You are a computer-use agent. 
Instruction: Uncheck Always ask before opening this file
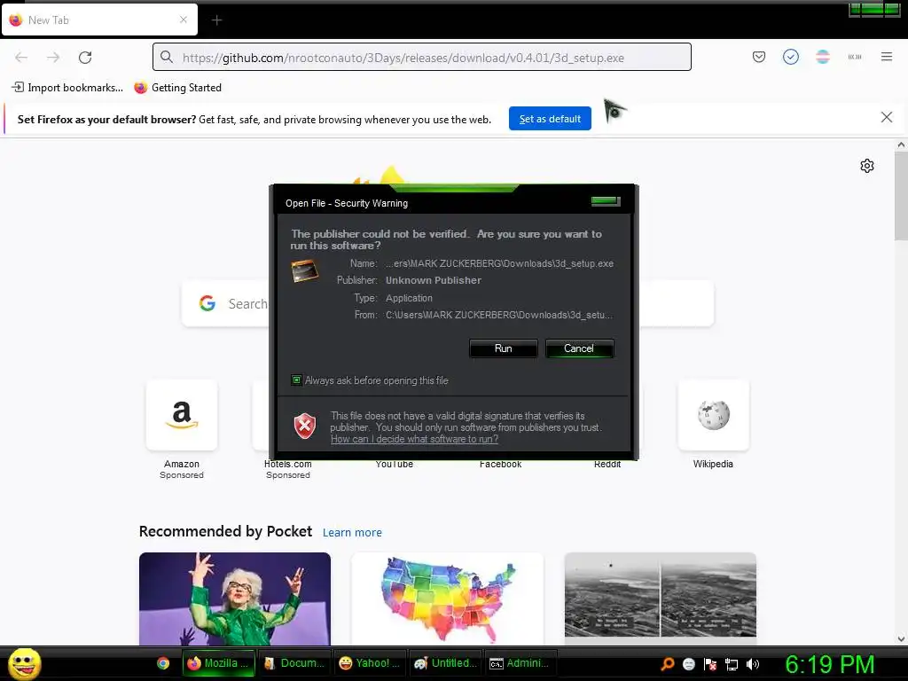(296, 380)
